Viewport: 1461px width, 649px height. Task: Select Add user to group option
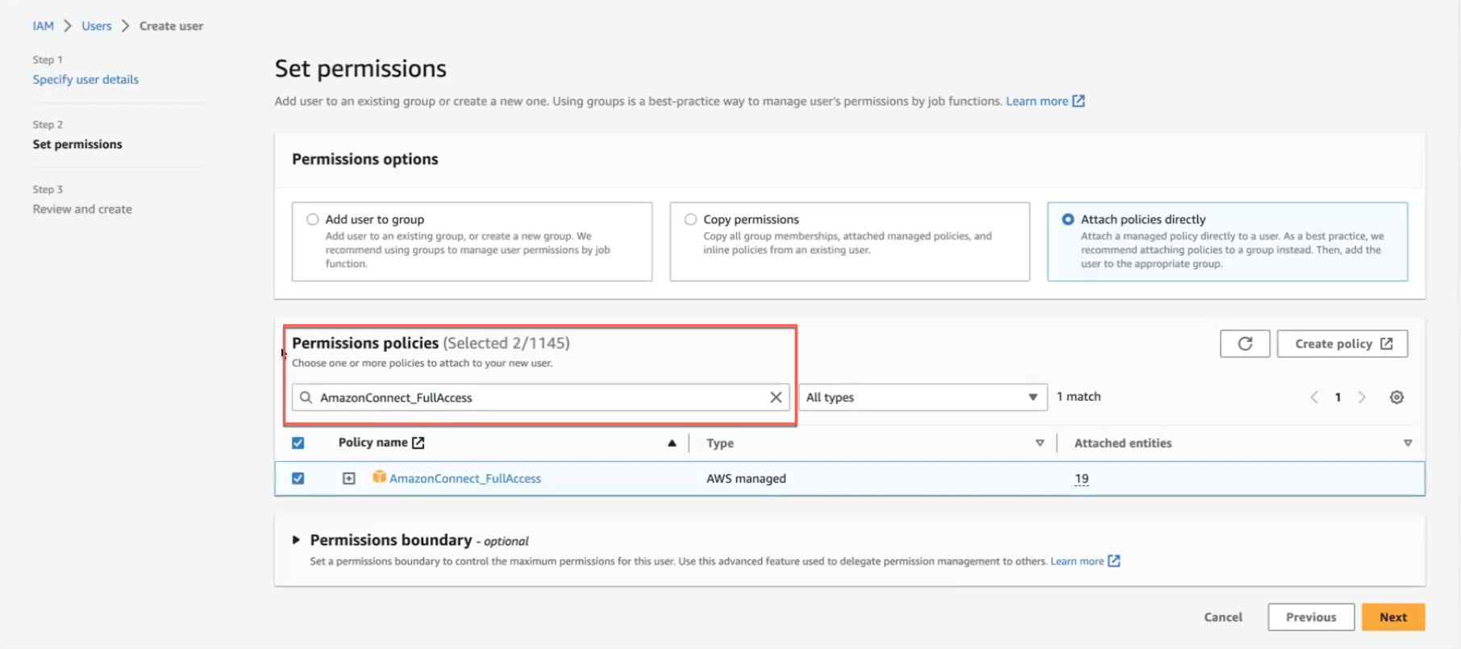click(x=313, y=219)
